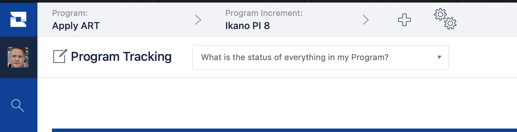This screenshot has width=517, height=132.
Task: Click the Ikano PI 8 increment name
Action: [x=247, y=26]
